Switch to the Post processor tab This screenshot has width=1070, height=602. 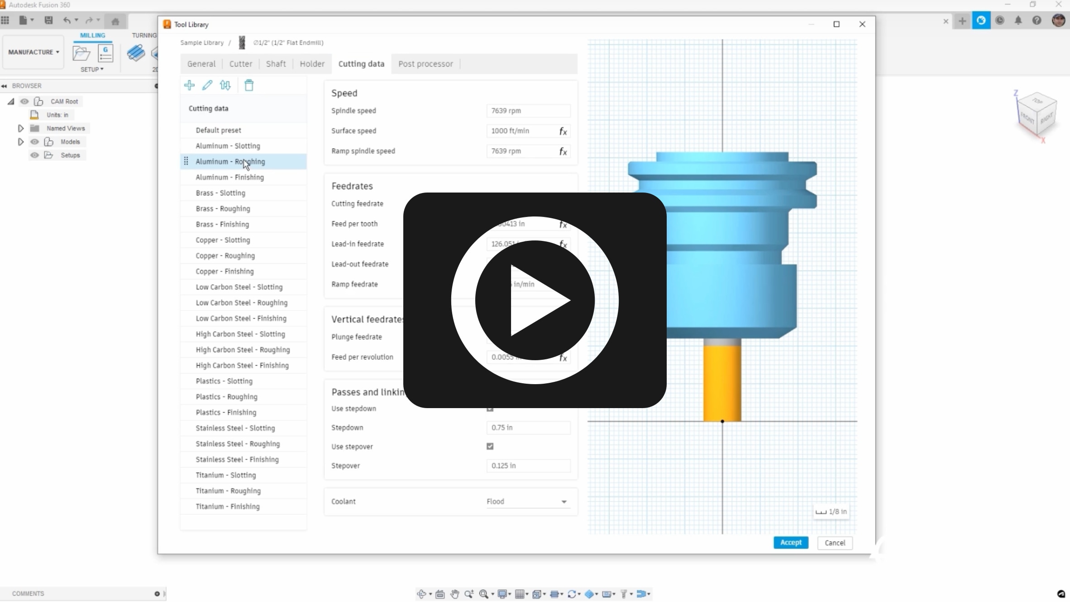425,64
